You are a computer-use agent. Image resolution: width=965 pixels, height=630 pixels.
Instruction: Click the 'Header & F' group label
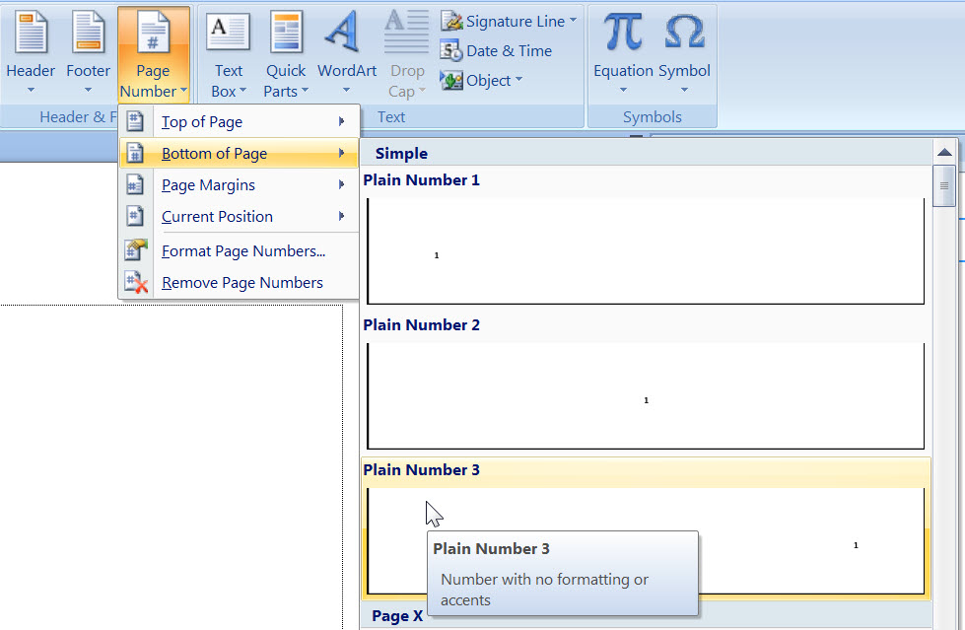(78, 117)
